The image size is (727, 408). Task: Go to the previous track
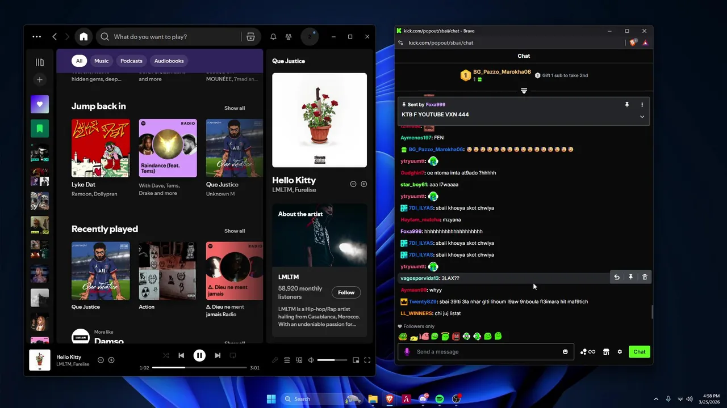coord(181,356)
